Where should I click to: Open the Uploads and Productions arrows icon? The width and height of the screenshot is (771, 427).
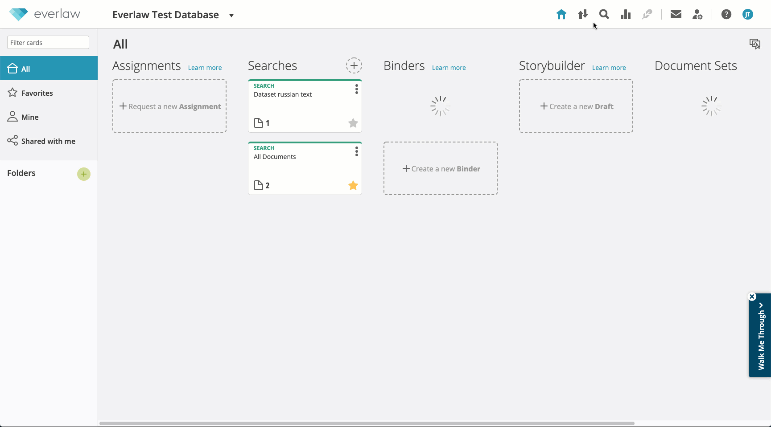582,14
